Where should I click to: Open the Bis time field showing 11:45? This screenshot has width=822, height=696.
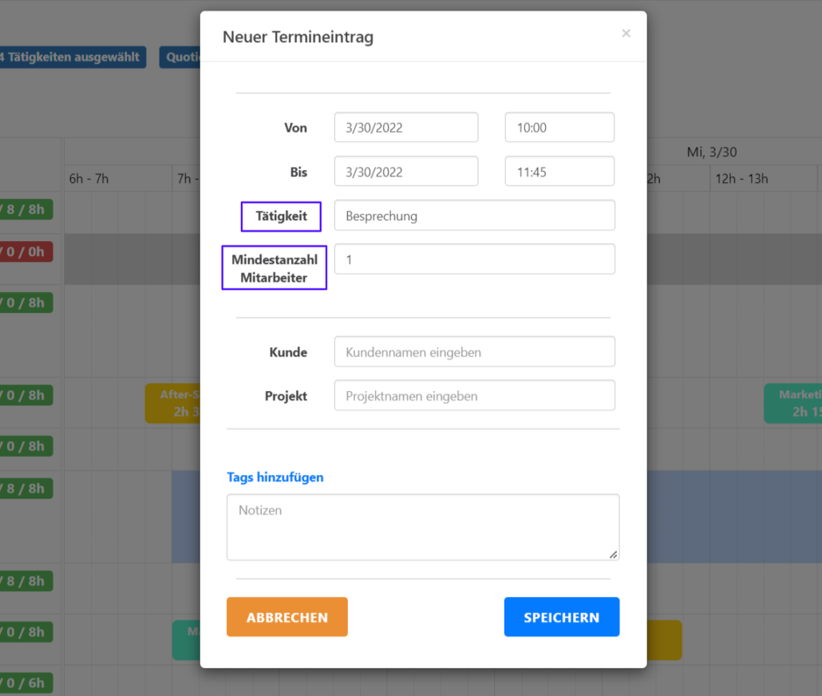[559, 172]
